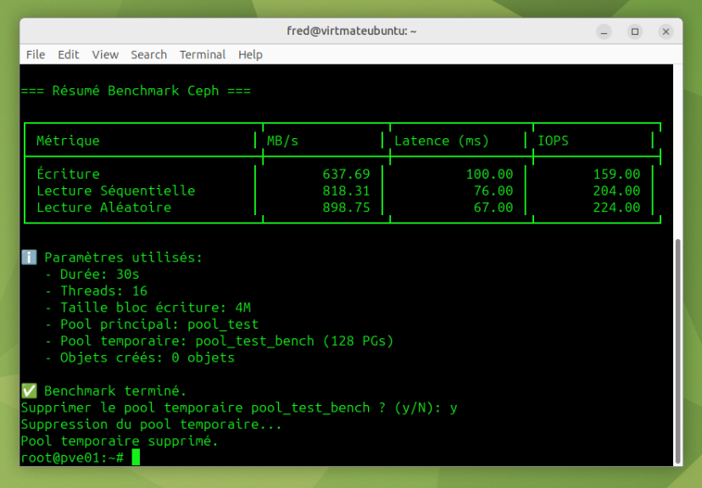Click the Métrique column header
The height and width of the screenshot is (488, 702).
[68, 141]
